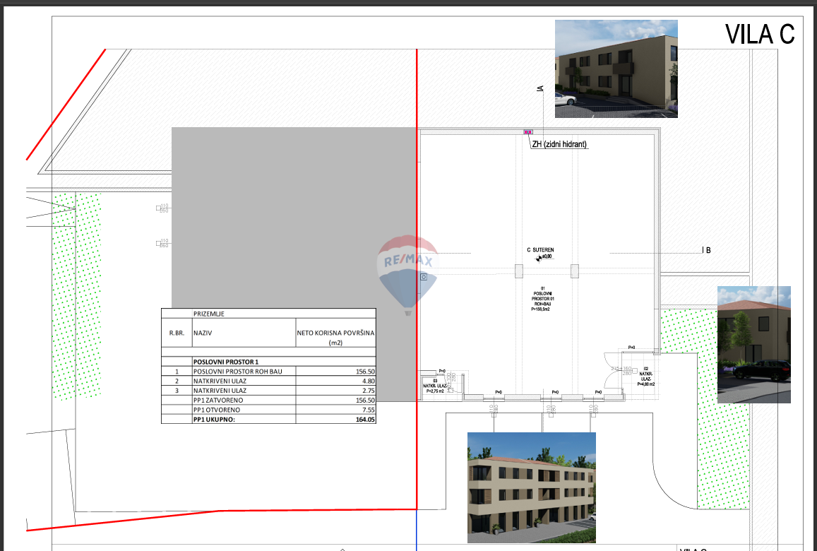Select the column symbol above POSLOVNI PROSTOR 01
This screenshot has width=817, height=551.
pyautogui.click(x=519, y=271)
